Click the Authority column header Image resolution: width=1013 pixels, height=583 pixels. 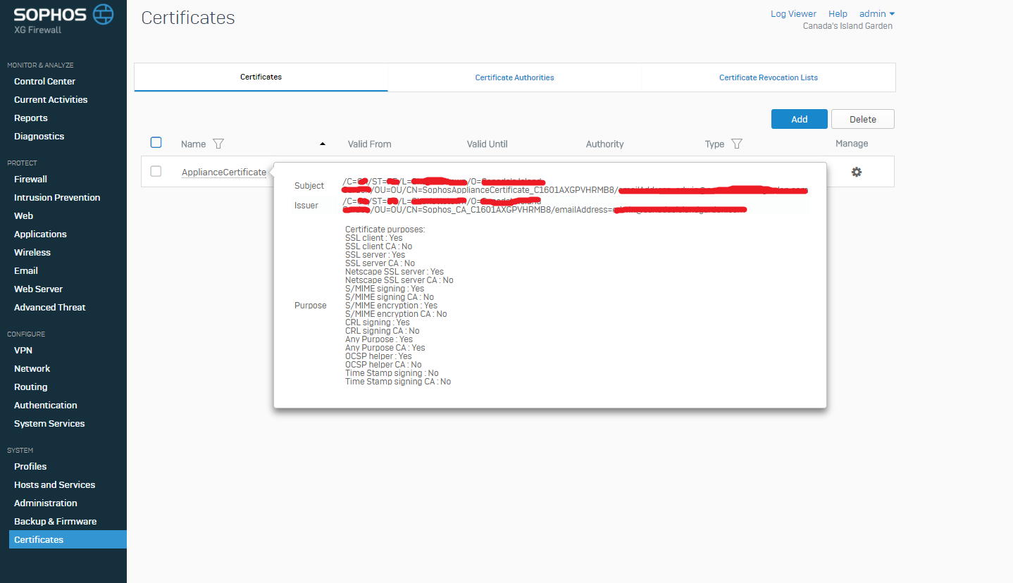point(604,144)
